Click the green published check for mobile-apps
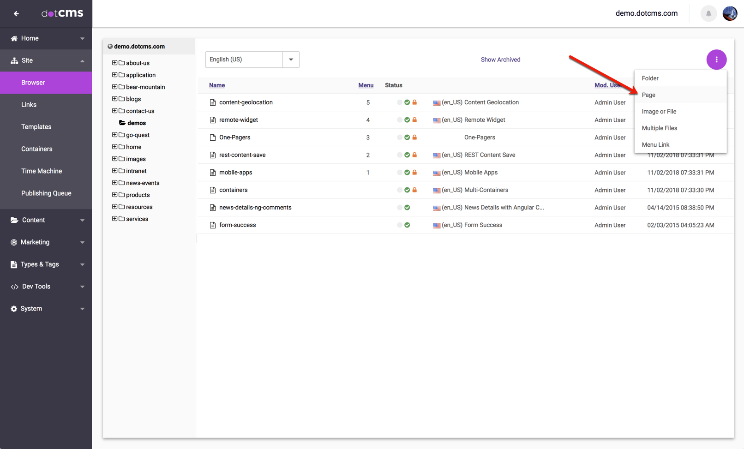 [x=407, y=173]
